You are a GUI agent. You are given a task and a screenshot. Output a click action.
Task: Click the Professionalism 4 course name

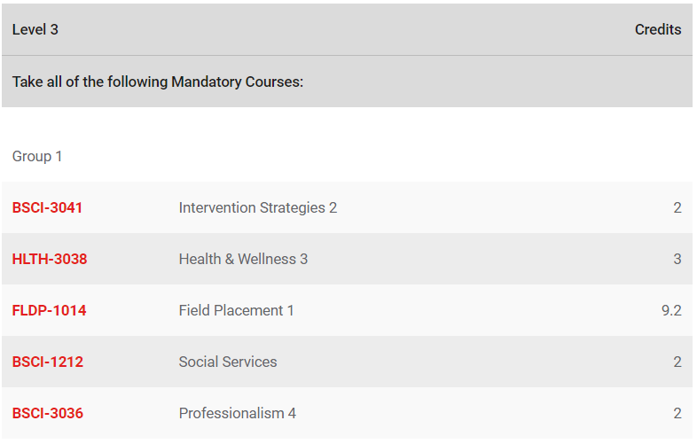click(237, 414)
